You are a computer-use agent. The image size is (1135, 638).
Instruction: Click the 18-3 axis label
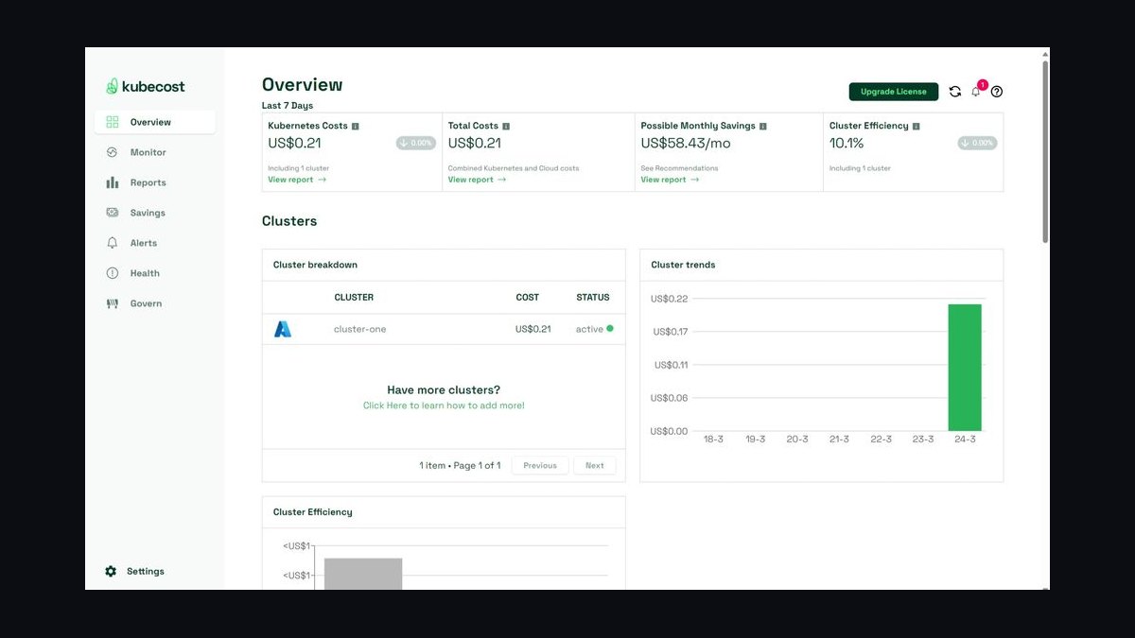pyautogui.click(x=713, y=440)
